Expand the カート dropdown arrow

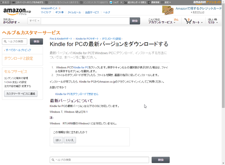[202, 23]
